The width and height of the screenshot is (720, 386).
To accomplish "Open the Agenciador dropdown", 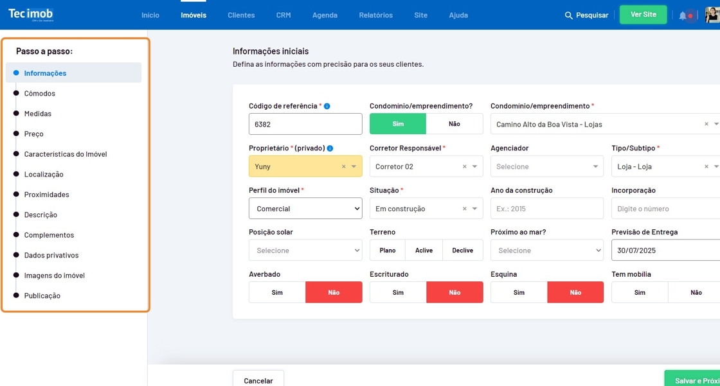I will pos(547,167).
